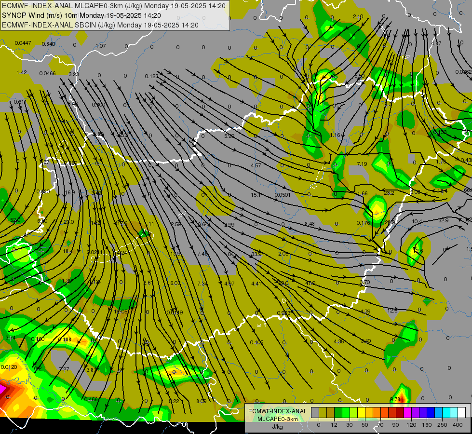This screenshot has height=434, width=472.
Task: Click the map value 3.23
Action: click(74, 74)
